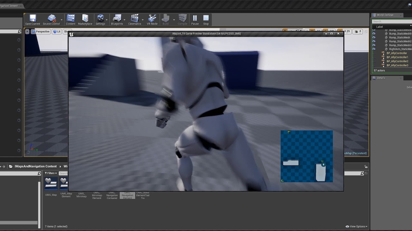Click the IMapsAndNavigation Content breadcrumb
412x231 pixels.
pos(35,167)
